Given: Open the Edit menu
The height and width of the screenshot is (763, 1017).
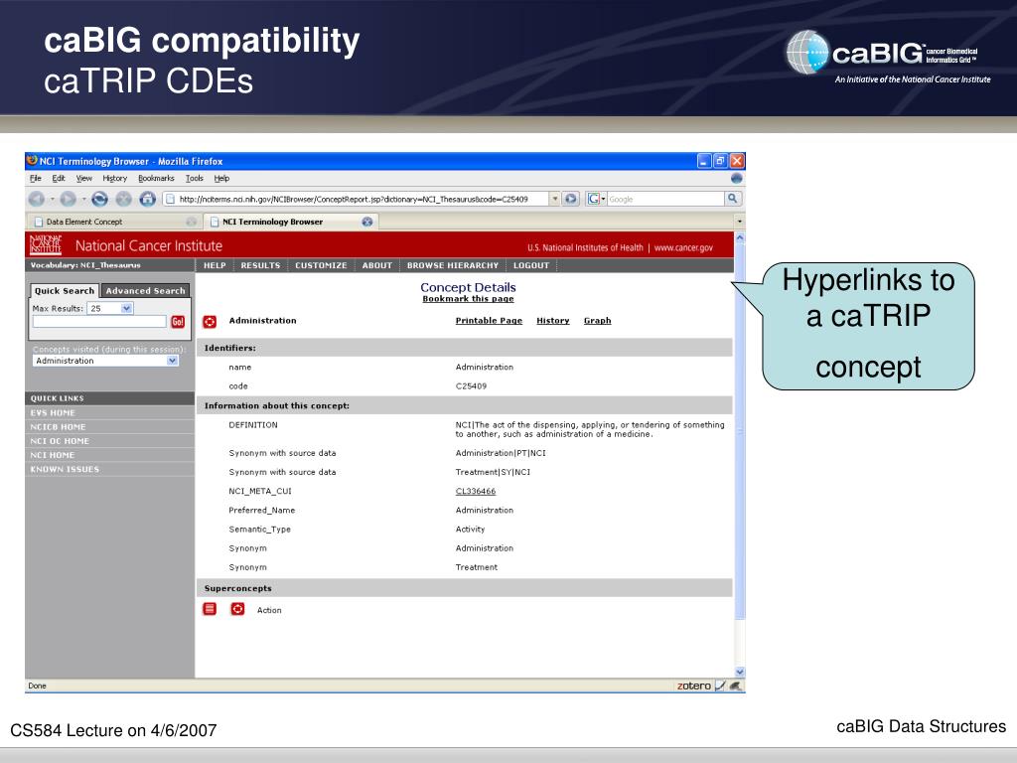Looking at the screenshot, I should (x=59, y=179).
